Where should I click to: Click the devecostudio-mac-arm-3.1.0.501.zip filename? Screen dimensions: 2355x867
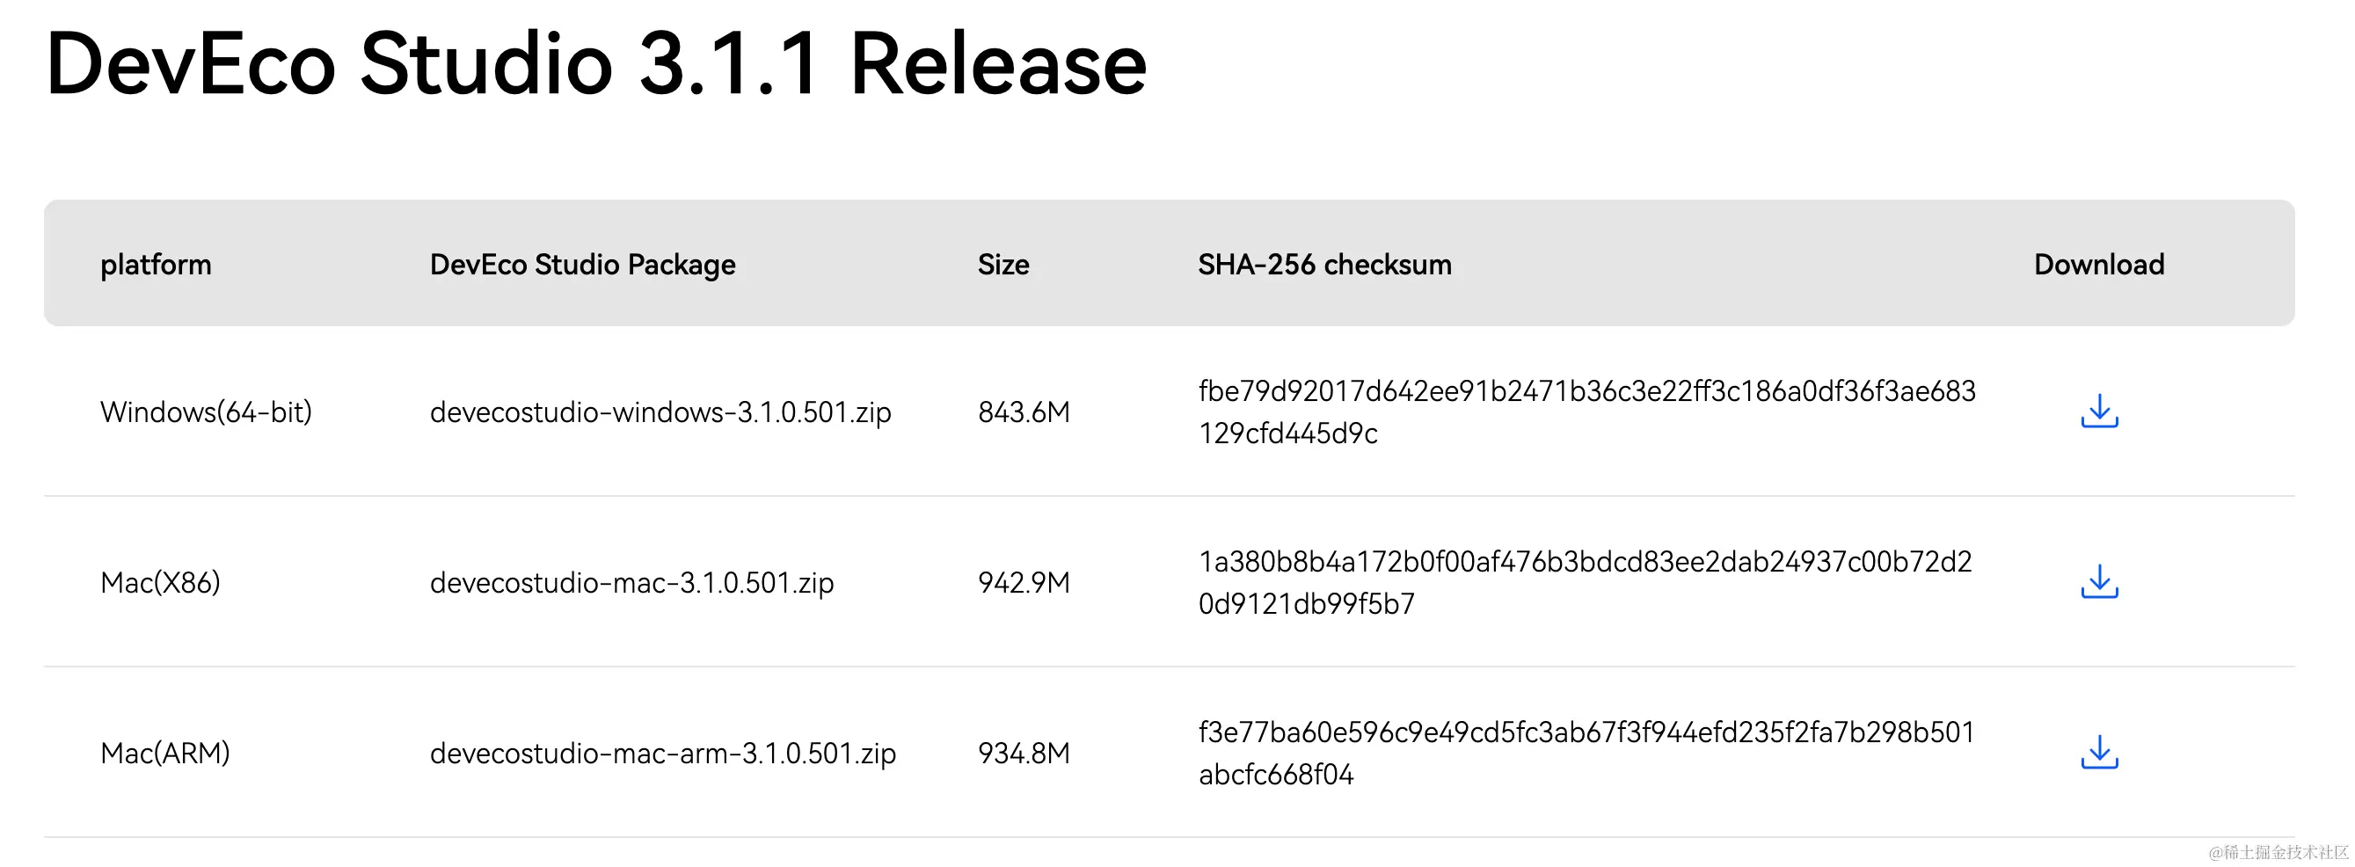663,754
